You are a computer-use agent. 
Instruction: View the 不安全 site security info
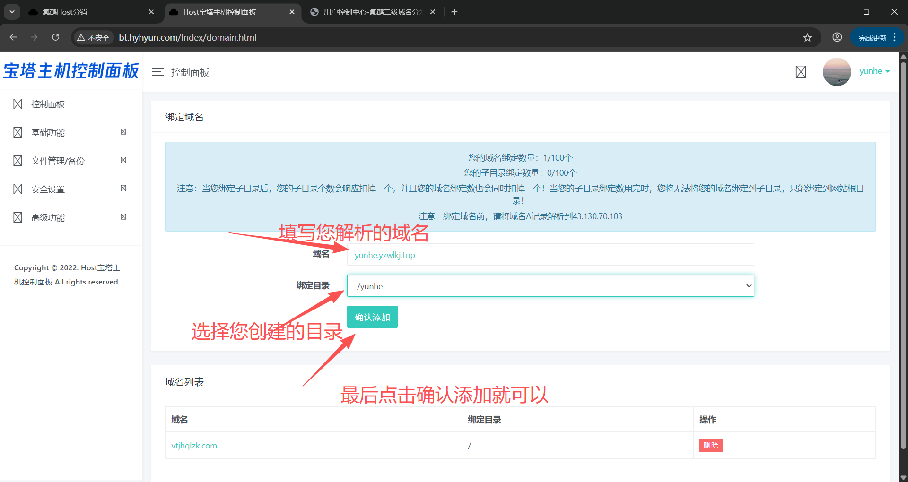94,37
